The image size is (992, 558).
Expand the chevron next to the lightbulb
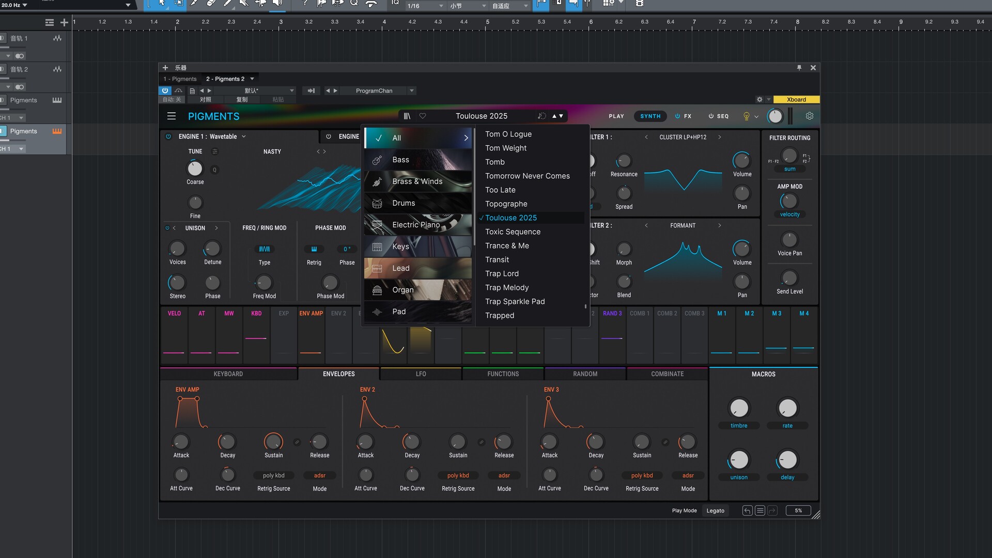coord(756,117)
